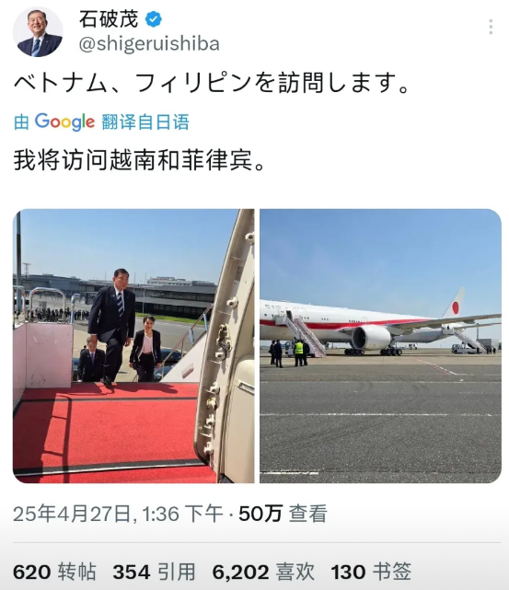Open the three-dot more options menu
509x590 pixels.
point(491,27)
